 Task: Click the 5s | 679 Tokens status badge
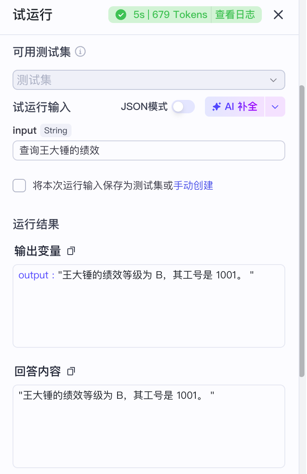click(170, 15)
